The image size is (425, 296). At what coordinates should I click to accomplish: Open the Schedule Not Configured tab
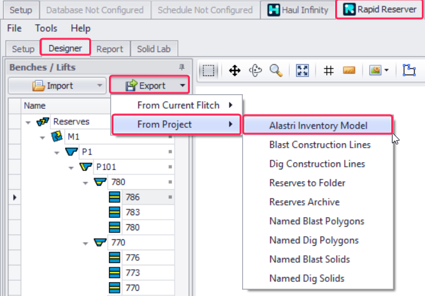[205, 10]
